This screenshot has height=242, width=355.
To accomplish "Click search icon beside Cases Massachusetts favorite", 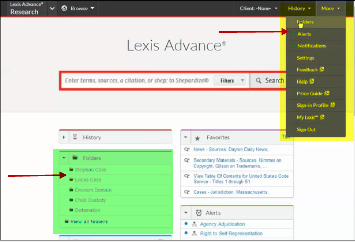I will click(187, 192).
